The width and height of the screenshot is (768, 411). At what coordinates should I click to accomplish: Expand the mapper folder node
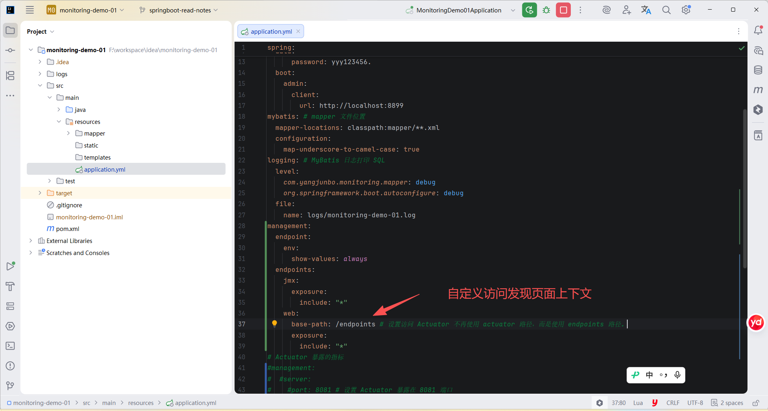coord(68,133)
